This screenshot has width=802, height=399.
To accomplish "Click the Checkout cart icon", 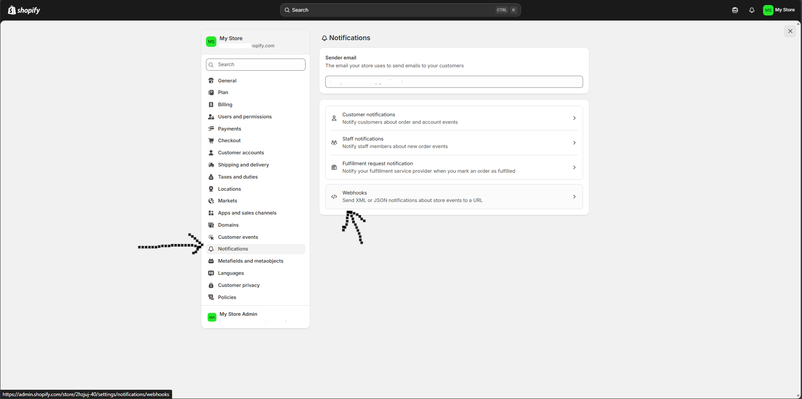I will (211, 141).
